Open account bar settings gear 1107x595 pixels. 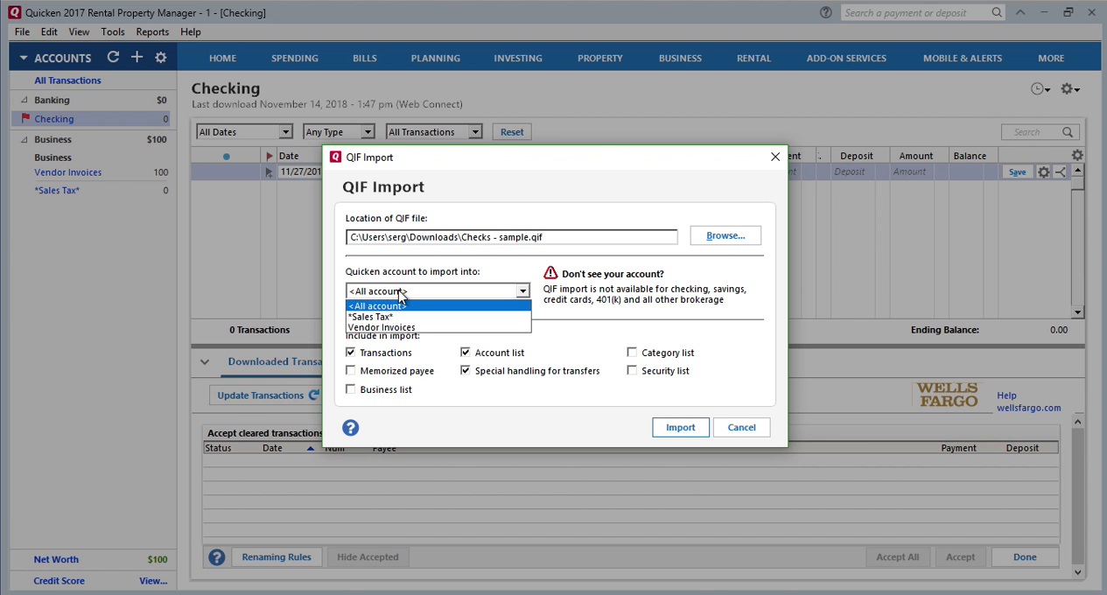click(x=161, y=58)
